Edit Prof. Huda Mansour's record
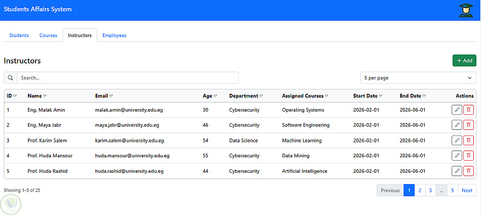481x215 pixels. 456,155
